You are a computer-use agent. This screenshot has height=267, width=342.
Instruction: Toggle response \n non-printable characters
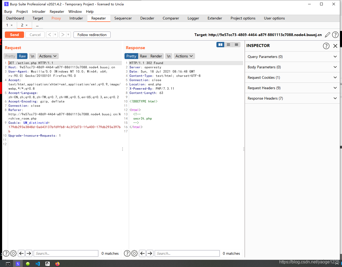(169, 56)
